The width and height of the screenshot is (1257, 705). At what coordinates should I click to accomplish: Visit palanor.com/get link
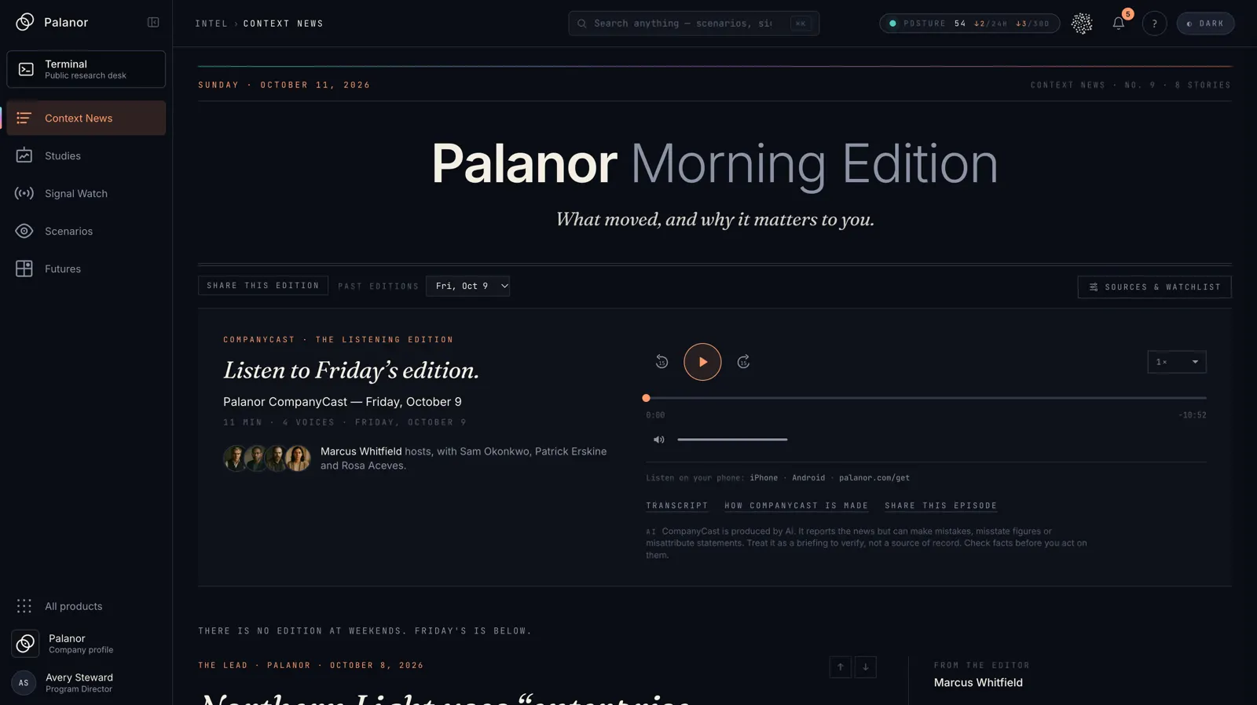[x=874, y=478]
